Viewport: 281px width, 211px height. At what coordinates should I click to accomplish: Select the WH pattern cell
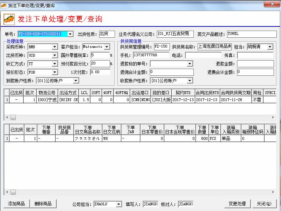point(111,138)
